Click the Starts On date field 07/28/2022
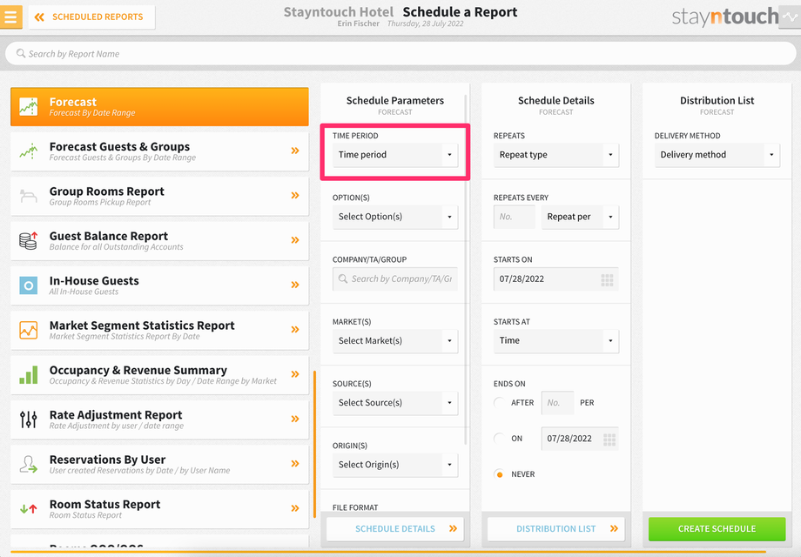This screenshot has height=557, width=801. tap(555, 278)
